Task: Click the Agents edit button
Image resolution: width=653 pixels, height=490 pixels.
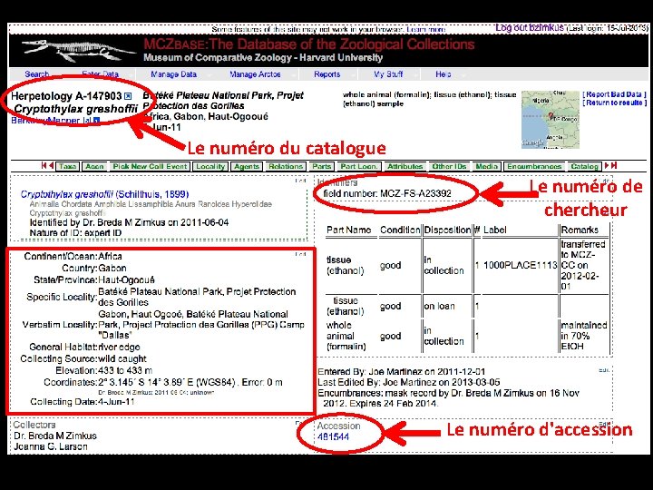Action: click(247, 167)
